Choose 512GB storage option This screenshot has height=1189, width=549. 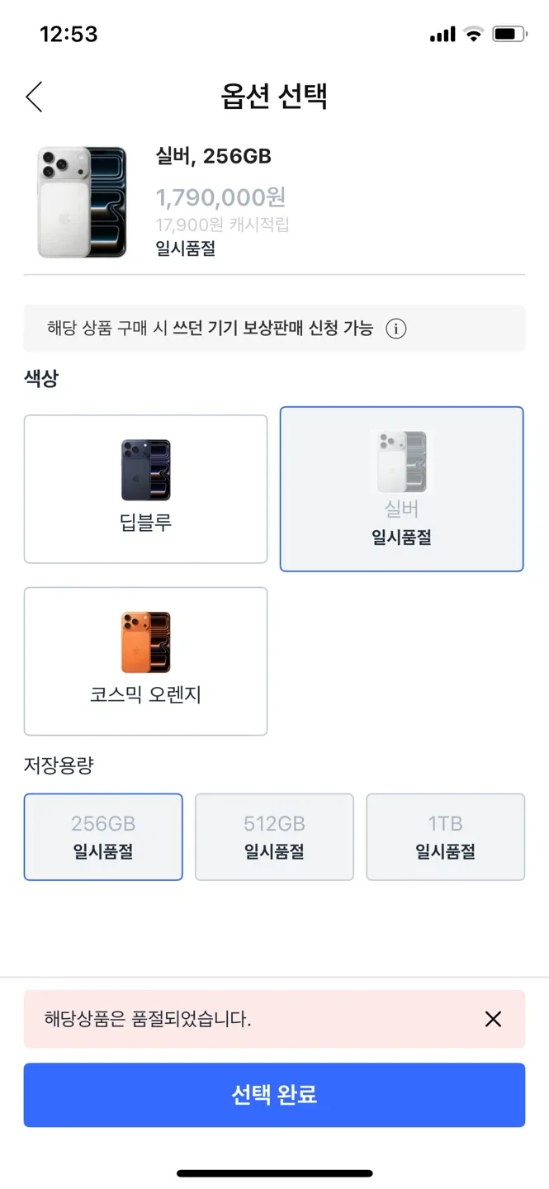click(274, 836)
